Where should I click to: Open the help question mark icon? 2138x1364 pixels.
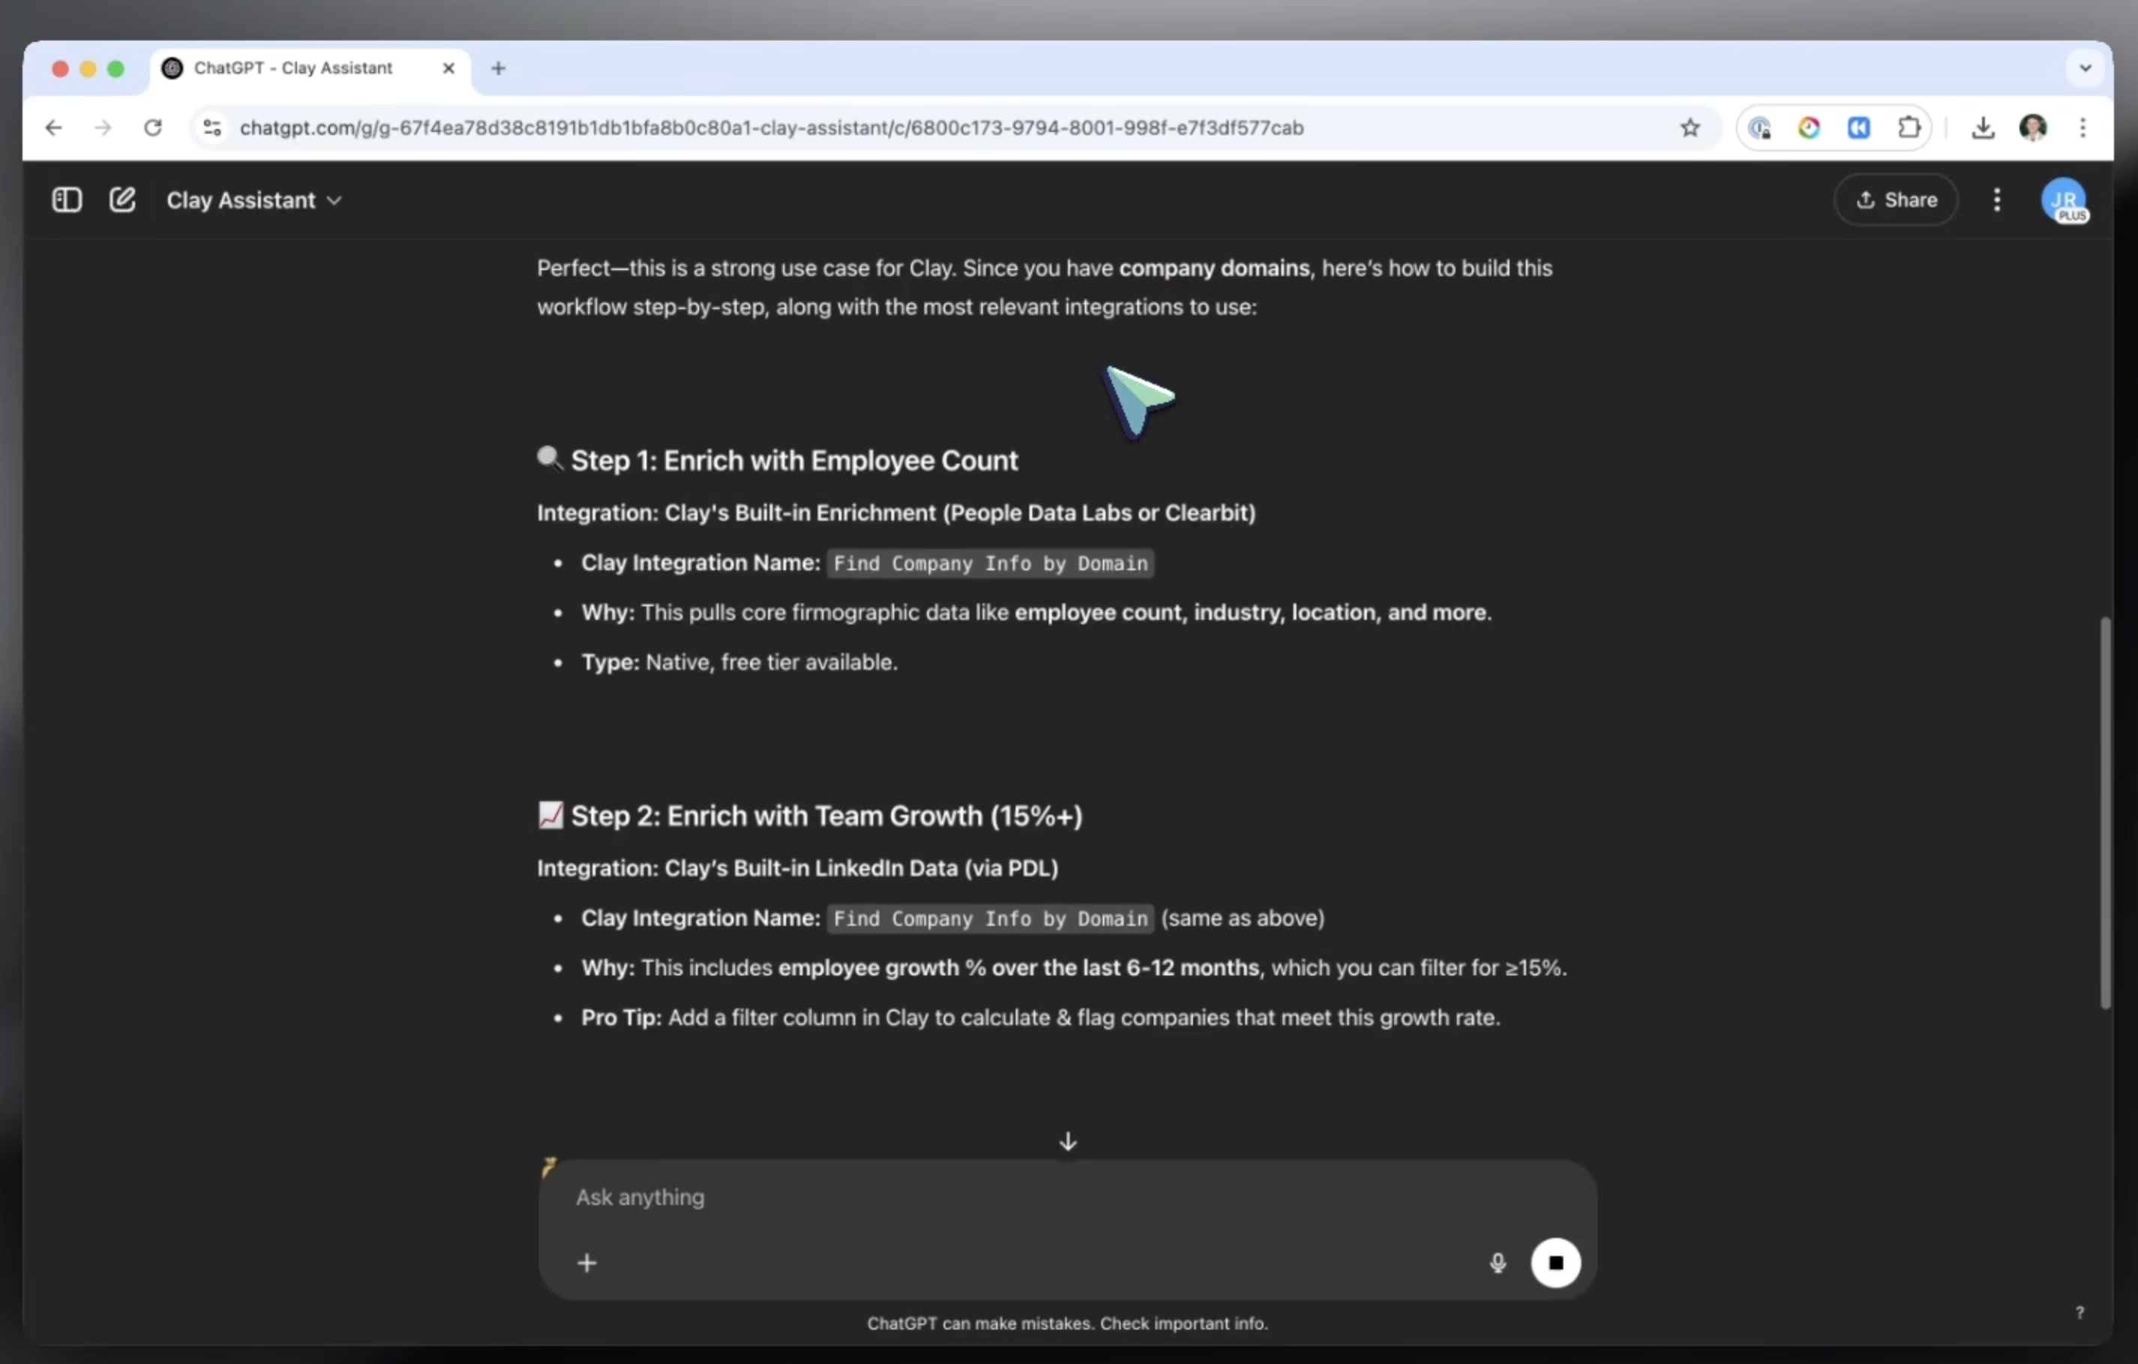(2079, 1312)
